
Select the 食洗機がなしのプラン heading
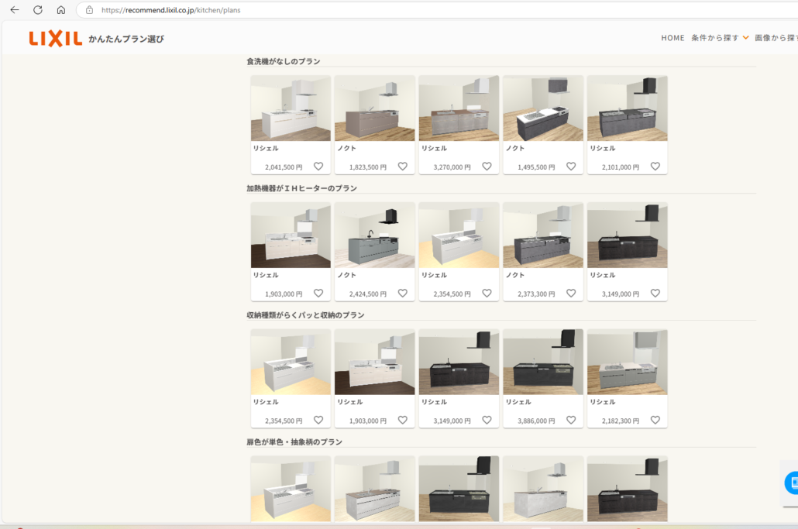284,61
